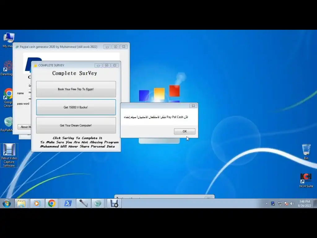The image size is (317, 238).
Task: Open the DataWag desktop shortcut
Action: [x=7, y=68]
